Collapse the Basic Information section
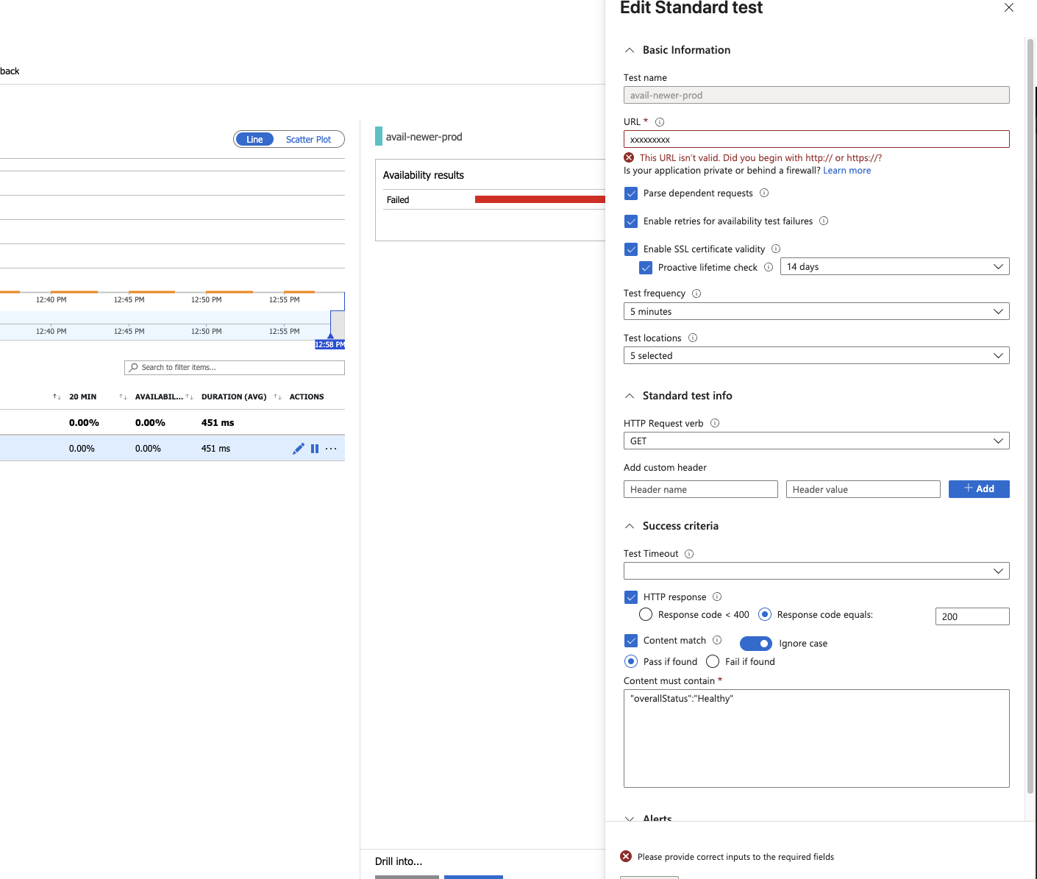 [x=630, y=50]
